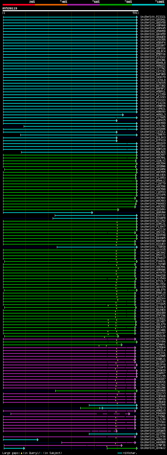This screenshot has width=167, height=455.
Task: Click hit label UniRef100_B8LNZ6
Action: [153, 152]
